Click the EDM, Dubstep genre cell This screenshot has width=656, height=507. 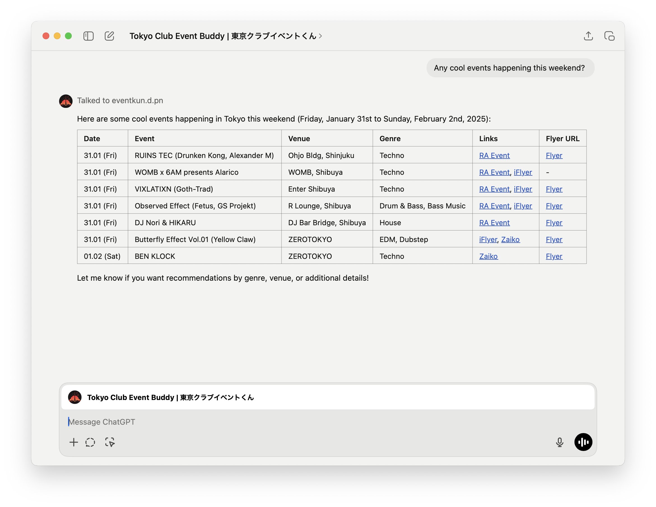[423, 239]
